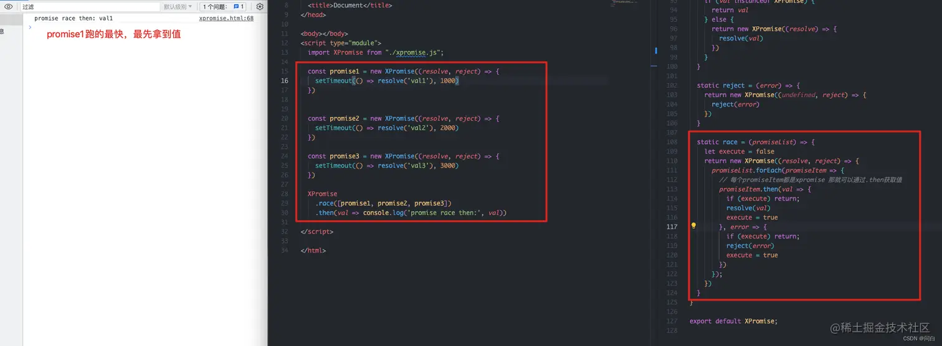942x346 pixels.
Task: Click line number 127 in right editor gutter
Action: 671,321
